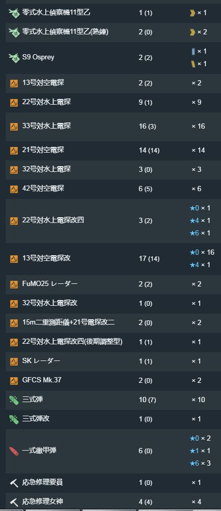
Task: Click the repair tool icon for 応急修理女神
Action: click(x=14, y=502)
